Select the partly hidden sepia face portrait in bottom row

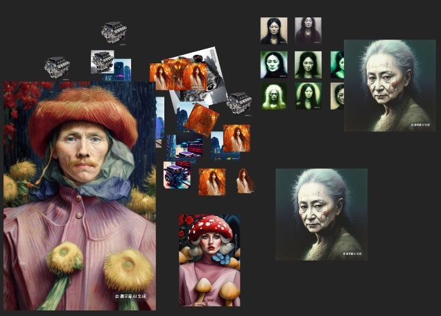(337, 96)
